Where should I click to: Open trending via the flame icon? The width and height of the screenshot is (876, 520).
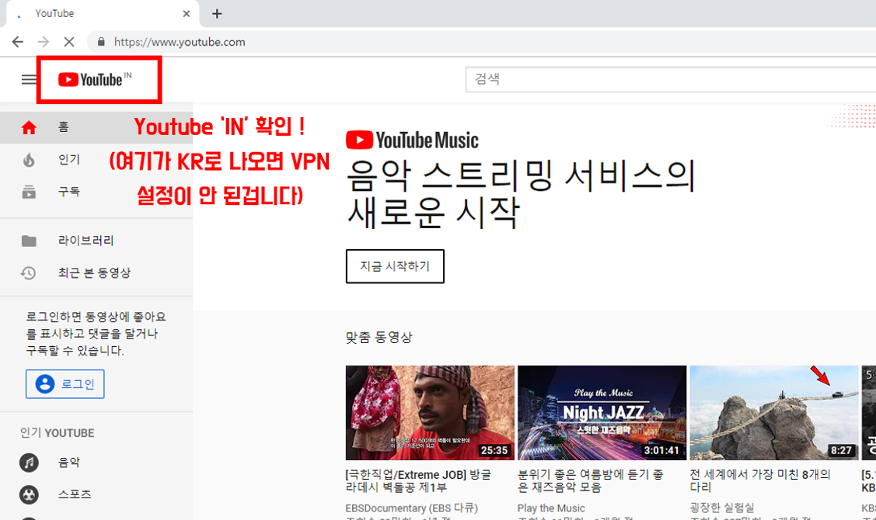pyautogui.click(x=29, y=160)
